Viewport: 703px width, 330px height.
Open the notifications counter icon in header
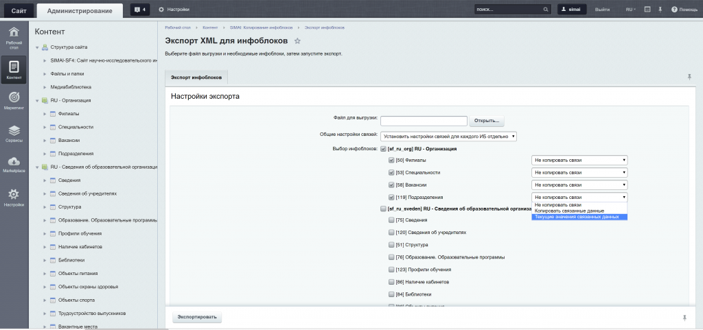point(140,10)
